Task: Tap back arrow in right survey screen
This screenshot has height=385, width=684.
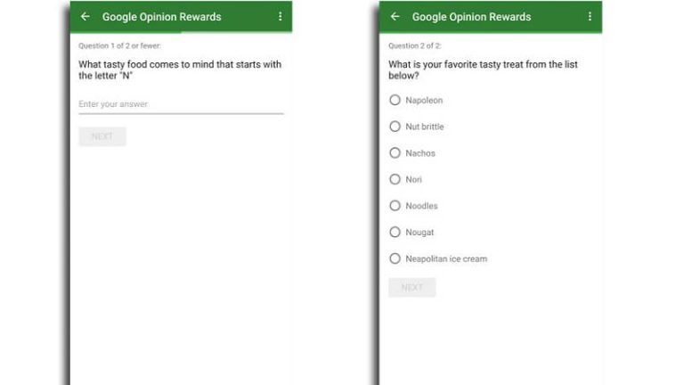Action: click(x=395, y=17)
